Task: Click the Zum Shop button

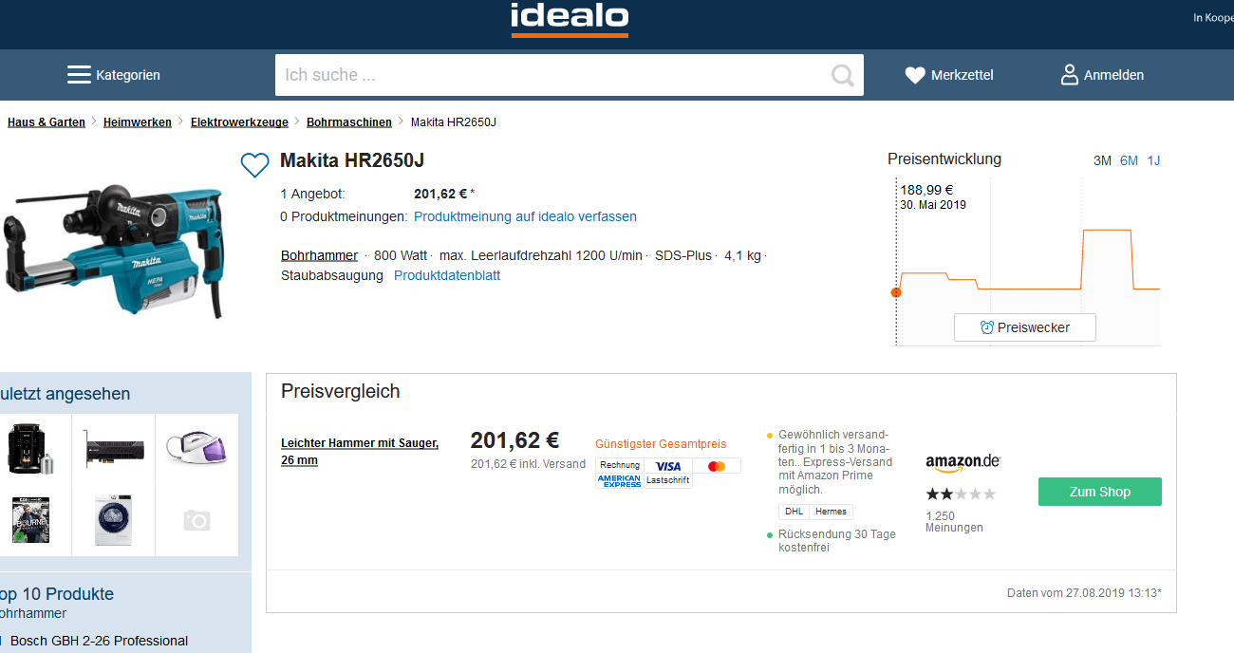Action: [x=1099, y=492]
